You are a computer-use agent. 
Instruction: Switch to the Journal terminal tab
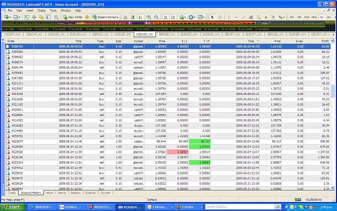pos(105,193)
